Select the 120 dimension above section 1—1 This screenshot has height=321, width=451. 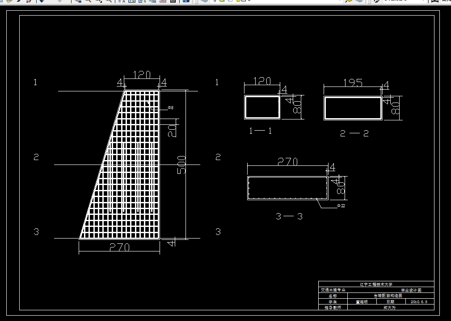262,81
